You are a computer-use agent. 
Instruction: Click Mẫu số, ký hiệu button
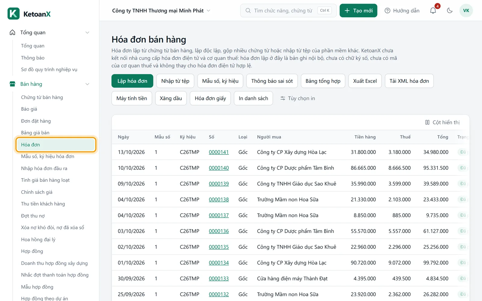220,81
